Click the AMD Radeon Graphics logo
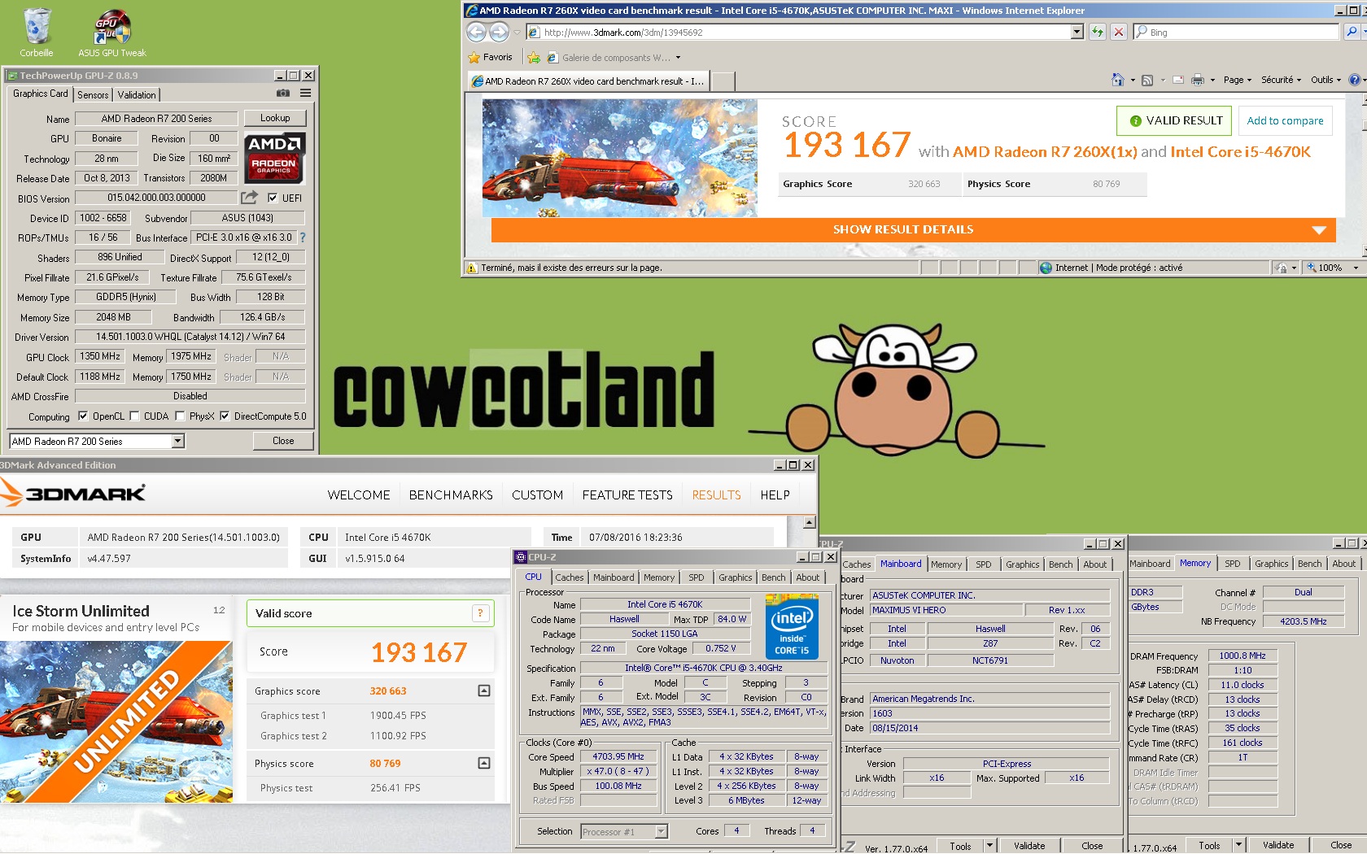 click(275, 157)
